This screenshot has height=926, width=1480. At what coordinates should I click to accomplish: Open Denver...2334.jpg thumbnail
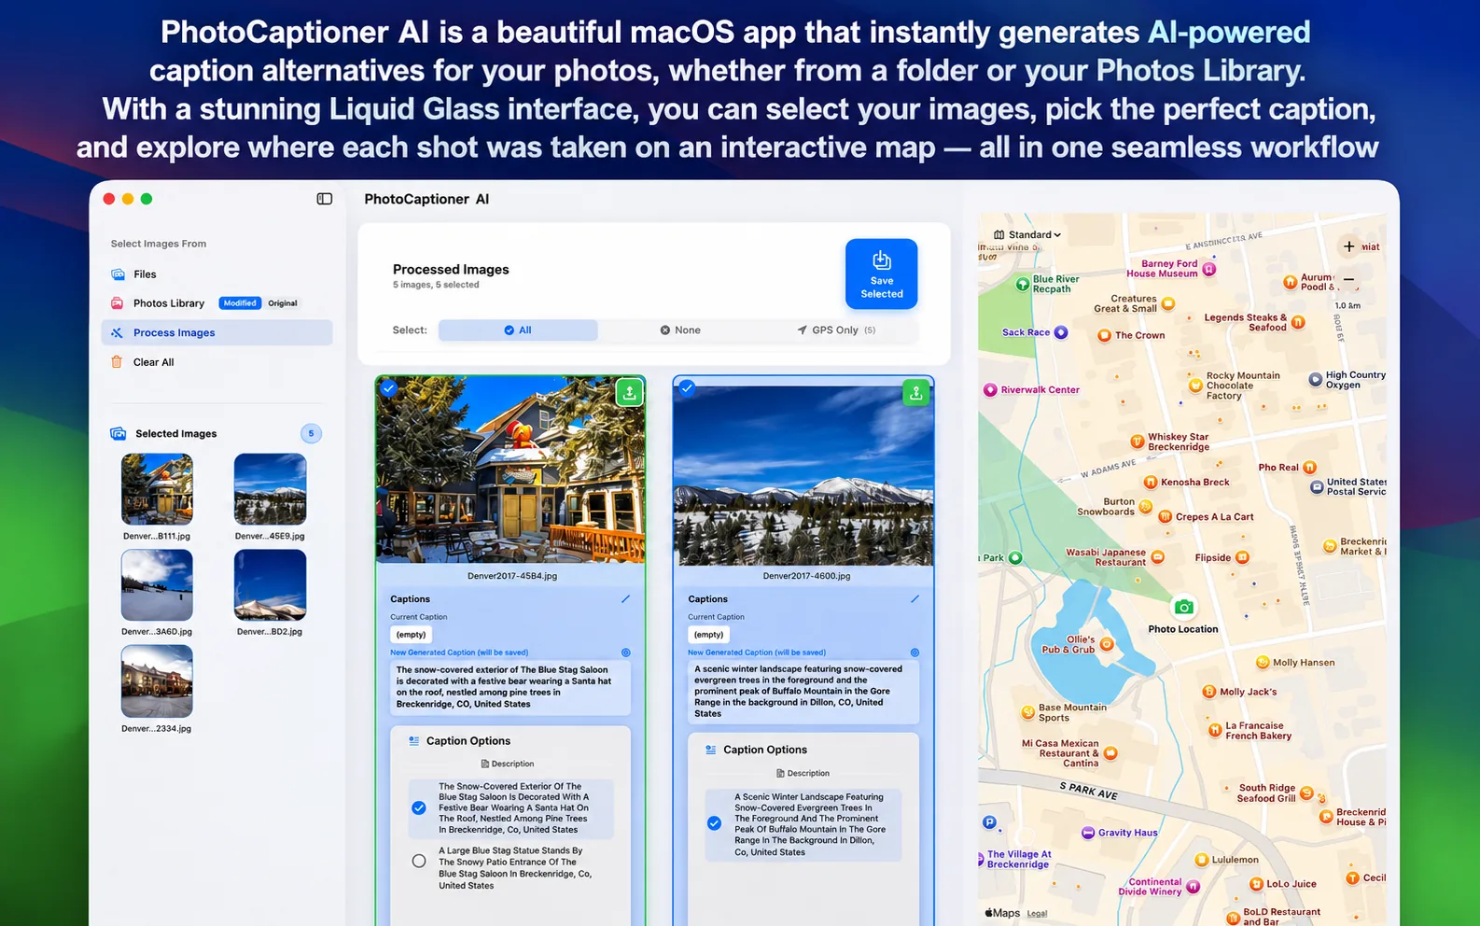coord(157,681)
